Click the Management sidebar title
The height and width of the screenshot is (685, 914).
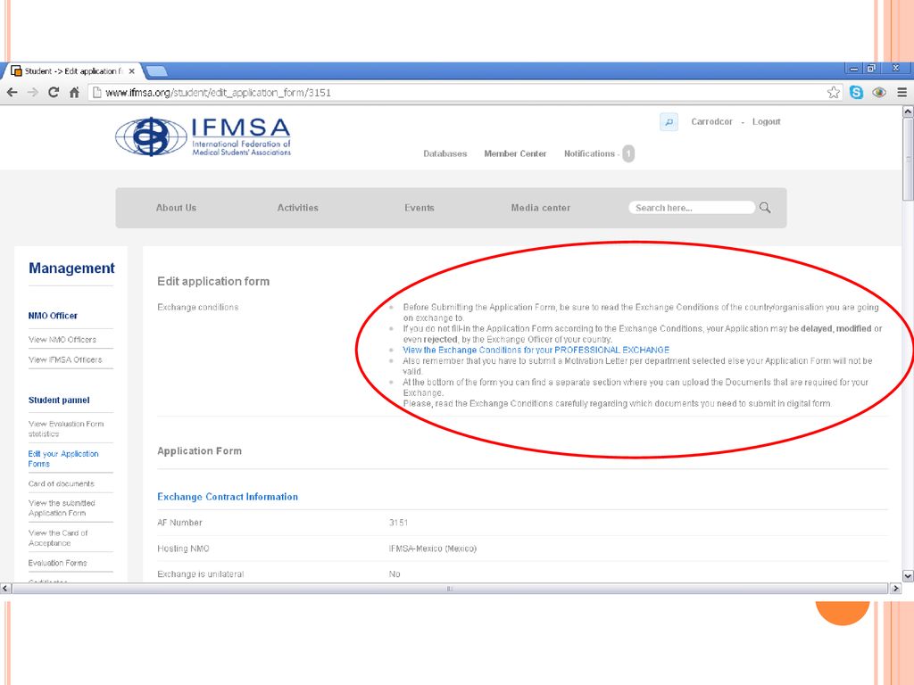[71, 268]
